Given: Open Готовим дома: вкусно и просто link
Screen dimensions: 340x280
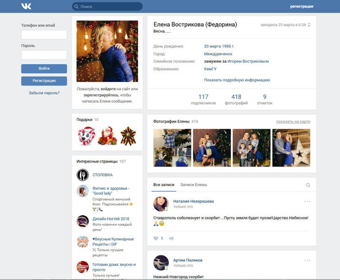Looking at the screenshot, I should click(114, 267).
